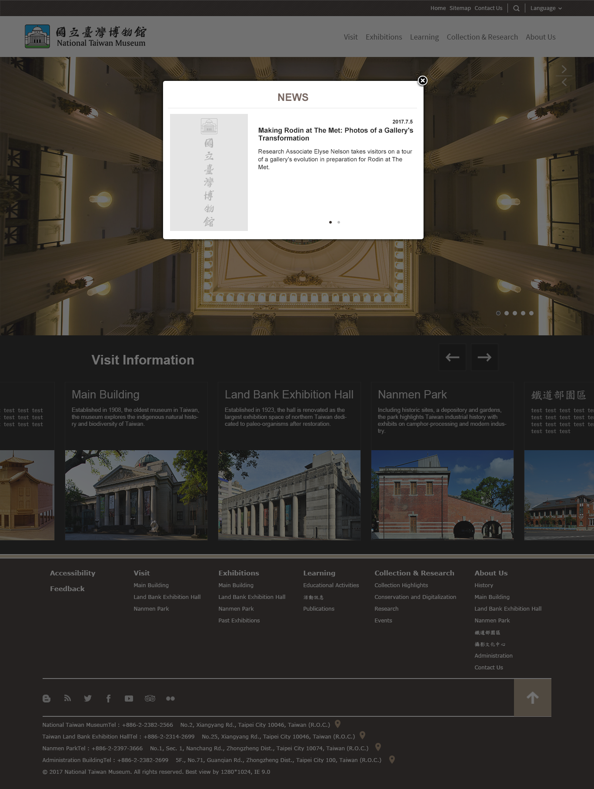Open the Visit main menu
The width and height of the screenshot is (594, 789).
(350, 37)
